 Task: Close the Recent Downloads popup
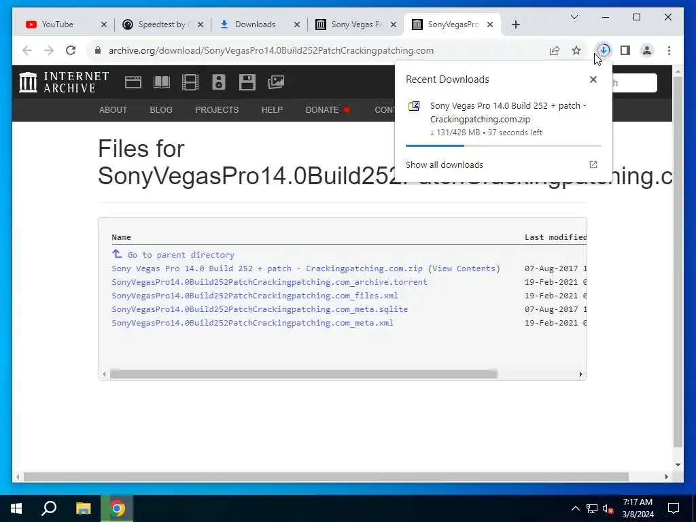tap(593, 80)
